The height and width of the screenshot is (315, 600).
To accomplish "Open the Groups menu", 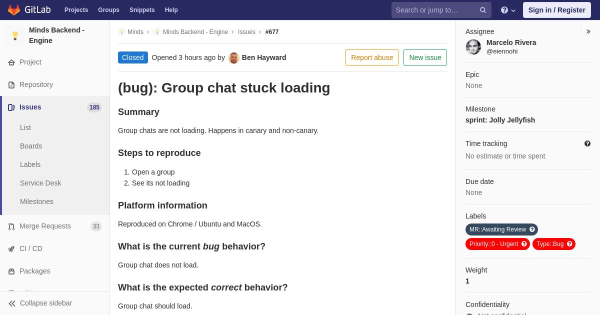I will pos(108,10).
